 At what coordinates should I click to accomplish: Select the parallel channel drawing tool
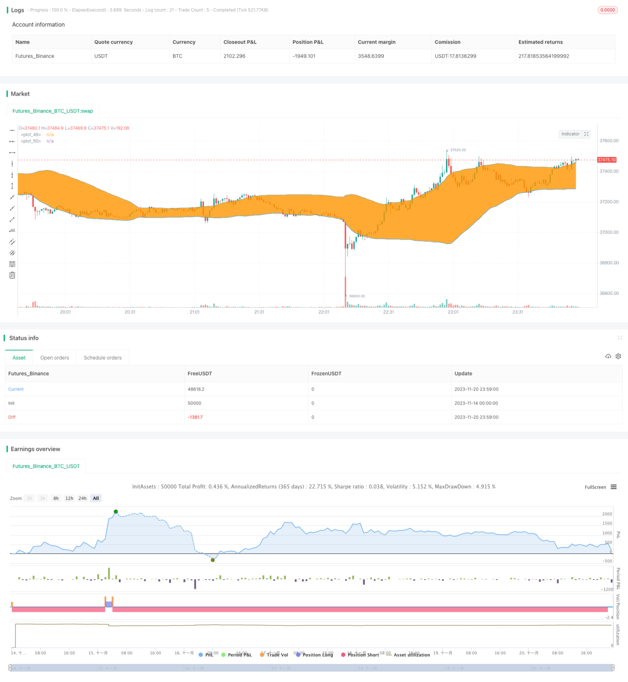click(12, 242)
